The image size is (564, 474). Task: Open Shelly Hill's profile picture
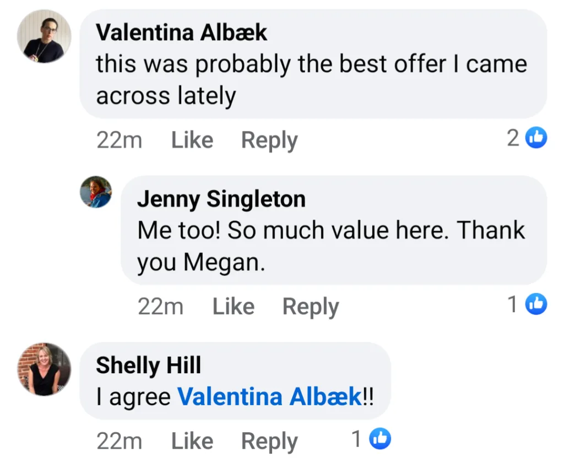[x=44, y=369]
